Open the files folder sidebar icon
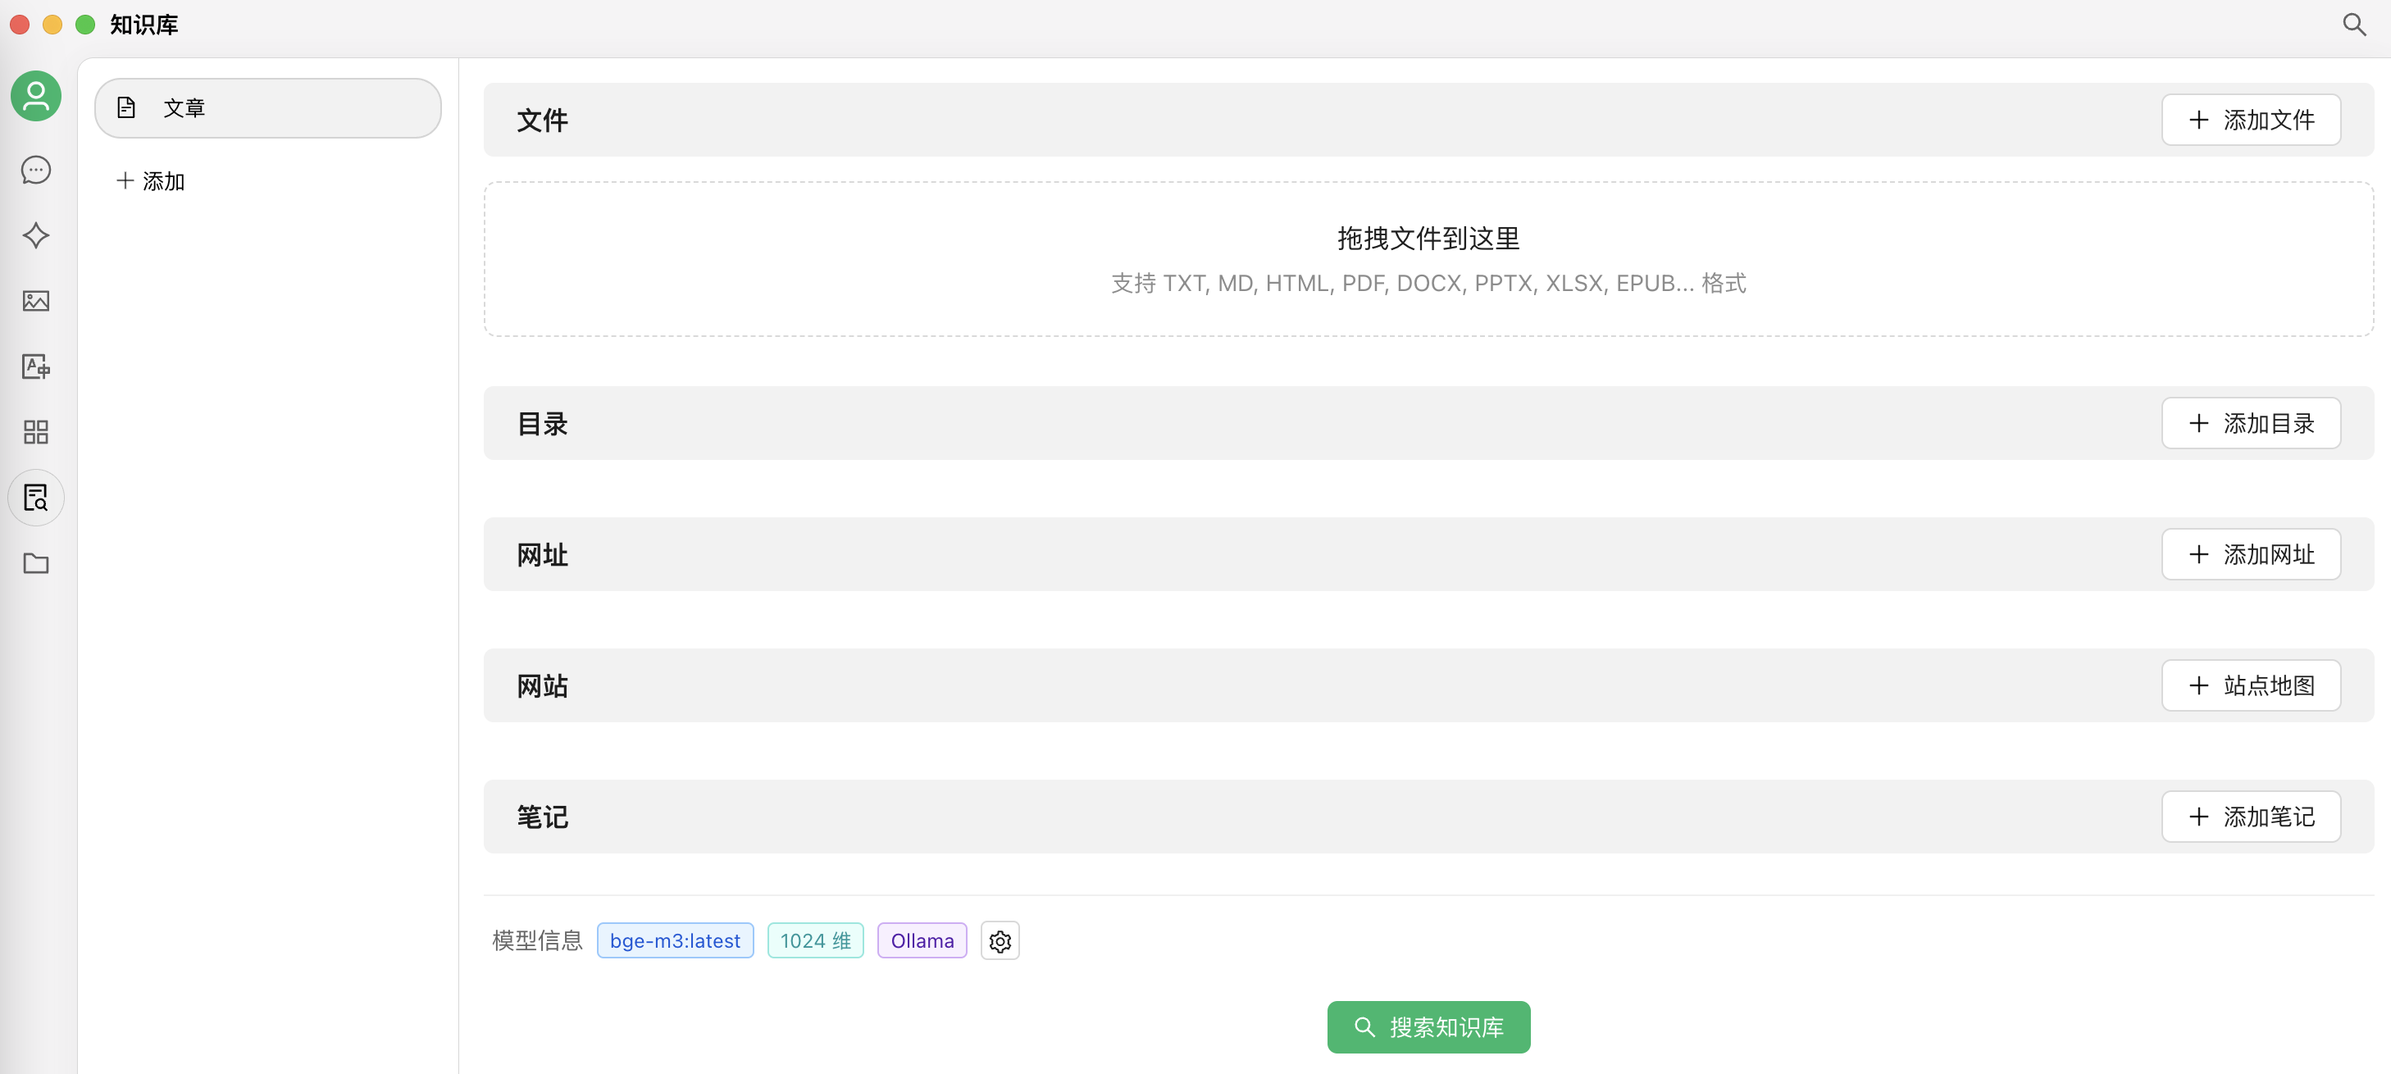 click(x=35, y=563)
